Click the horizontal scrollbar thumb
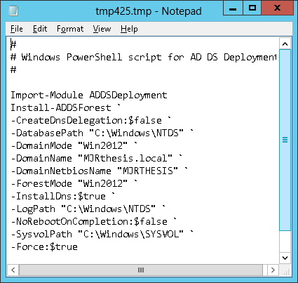Image resolution: width=298 pixels, height=283 pixels. pos(141,270)
